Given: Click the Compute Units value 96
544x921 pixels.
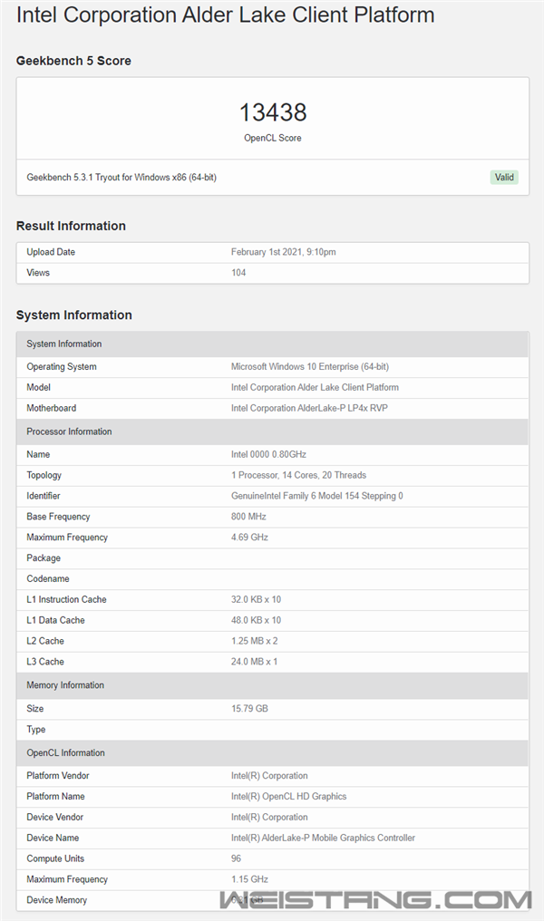Looking at the screenshot, I should tap(236, 858).
